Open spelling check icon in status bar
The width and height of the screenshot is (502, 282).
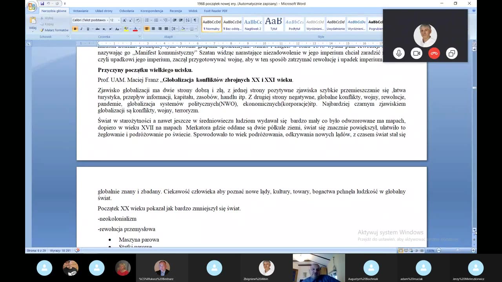(77, 250)
